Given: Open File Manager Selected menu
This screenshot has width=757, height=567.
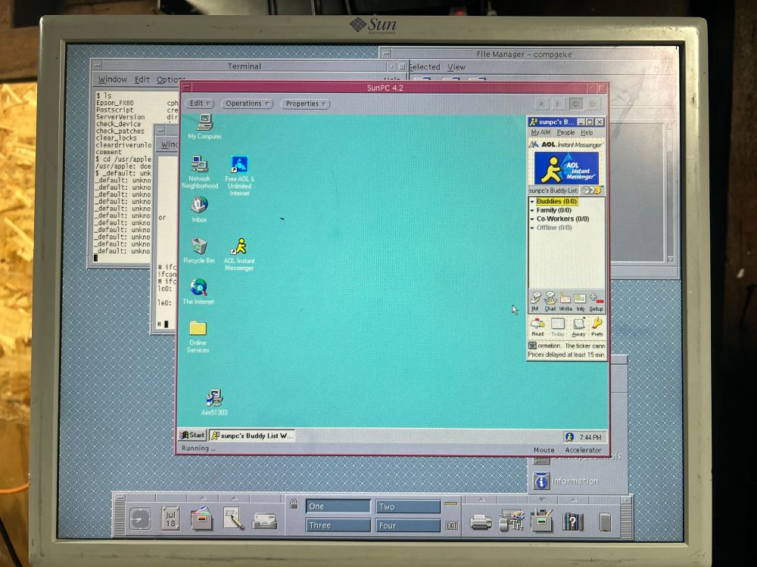Looking at the screenshot, I should click(425, 67).
